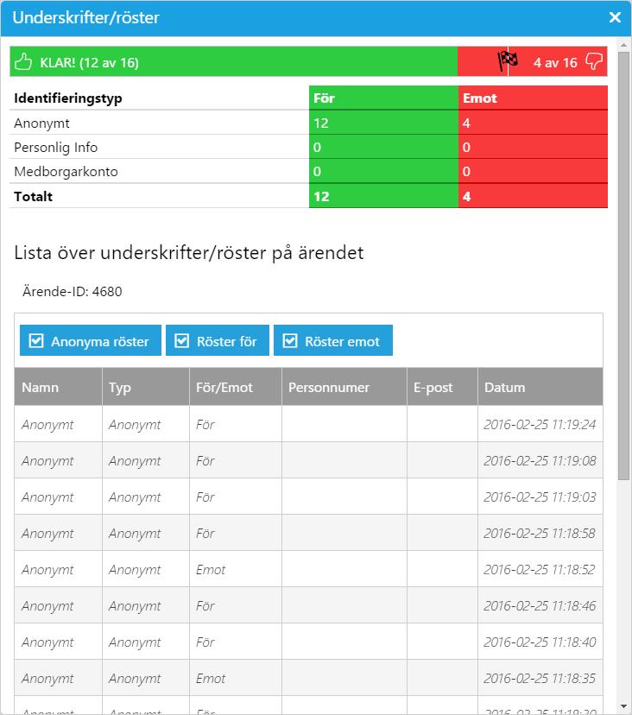Click the Personnumer column header
Screen dimensions: 632x715
(344, 387)
